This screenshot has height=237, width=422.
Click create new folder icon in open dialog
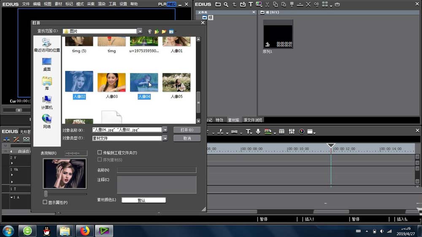tap(164, 32)
